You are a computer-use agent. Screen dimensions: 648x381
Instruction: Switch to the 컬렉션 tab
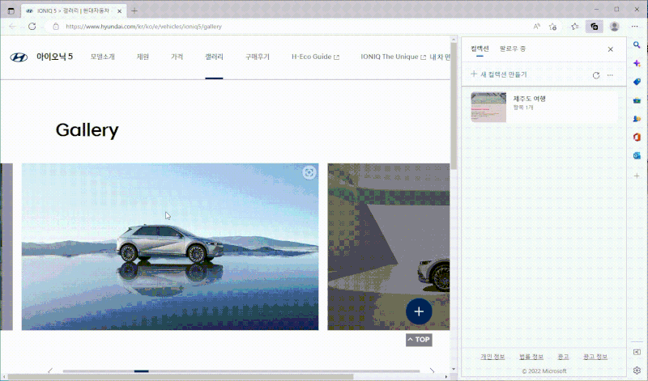pos(480,49)
